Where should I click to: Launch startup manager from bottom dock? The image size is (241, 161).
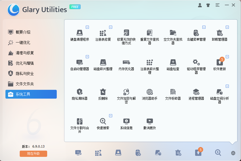tap(78, 153)
